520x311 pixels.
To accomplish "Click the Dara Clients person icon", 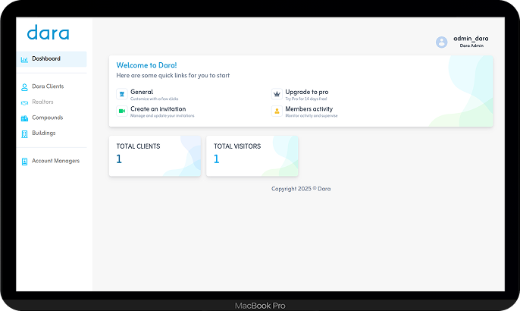I will (24, 87).
